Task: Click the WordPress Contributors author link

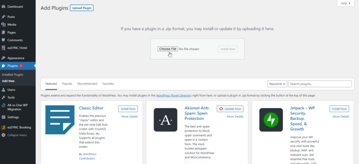Action: tap(88, 156)
